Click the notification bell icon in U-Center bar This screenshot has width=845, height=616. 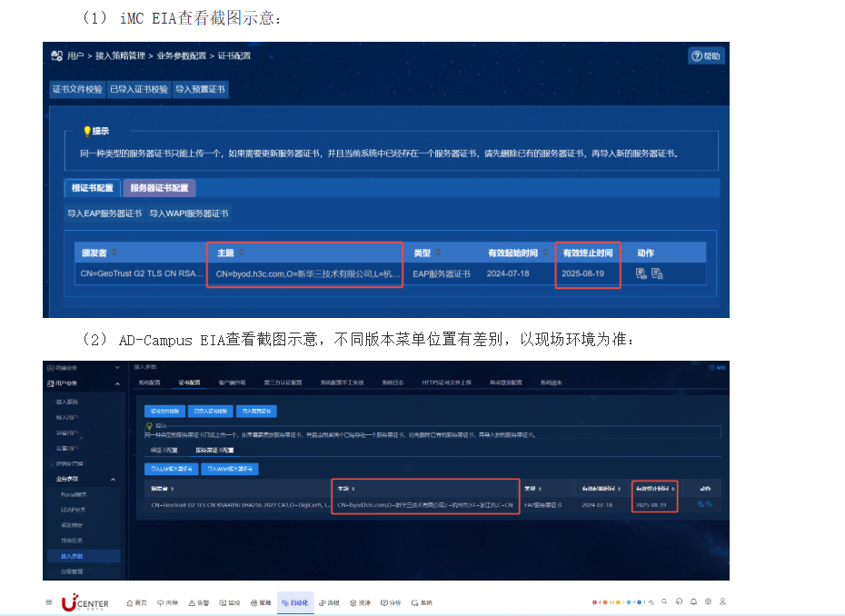tap(693, 601)
